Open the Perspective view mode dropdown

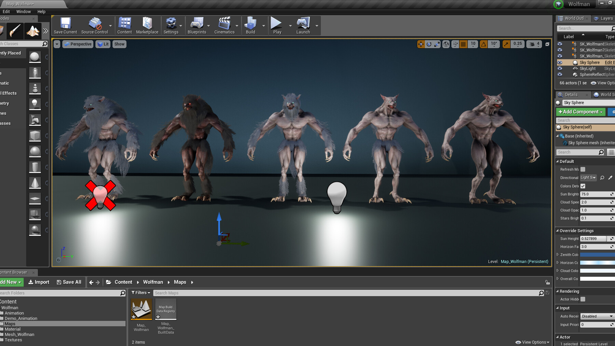click(x=78, y=44)
